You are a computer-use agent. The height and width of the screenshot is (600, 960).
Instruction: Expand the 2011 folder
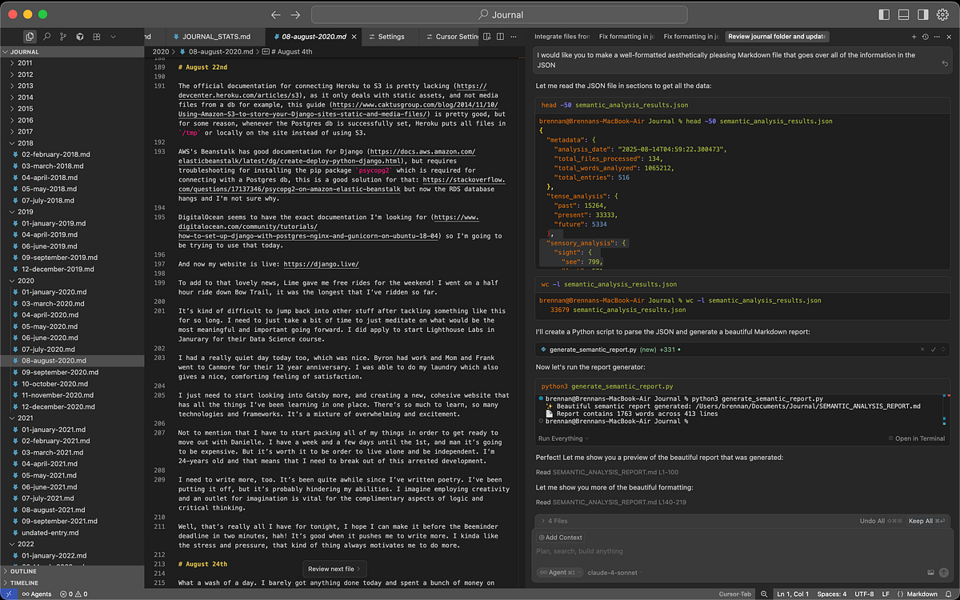72,63
